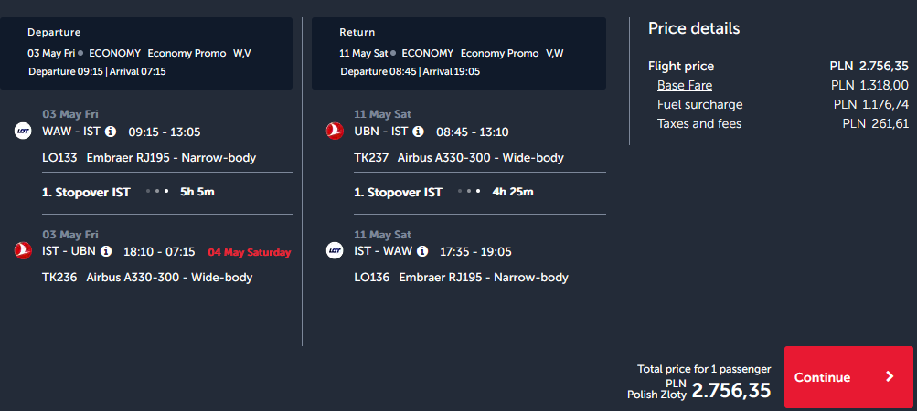Click the LOT airline logo for flight LO136
This screenshot has width=917, height=411.
[x=335, y=251]
